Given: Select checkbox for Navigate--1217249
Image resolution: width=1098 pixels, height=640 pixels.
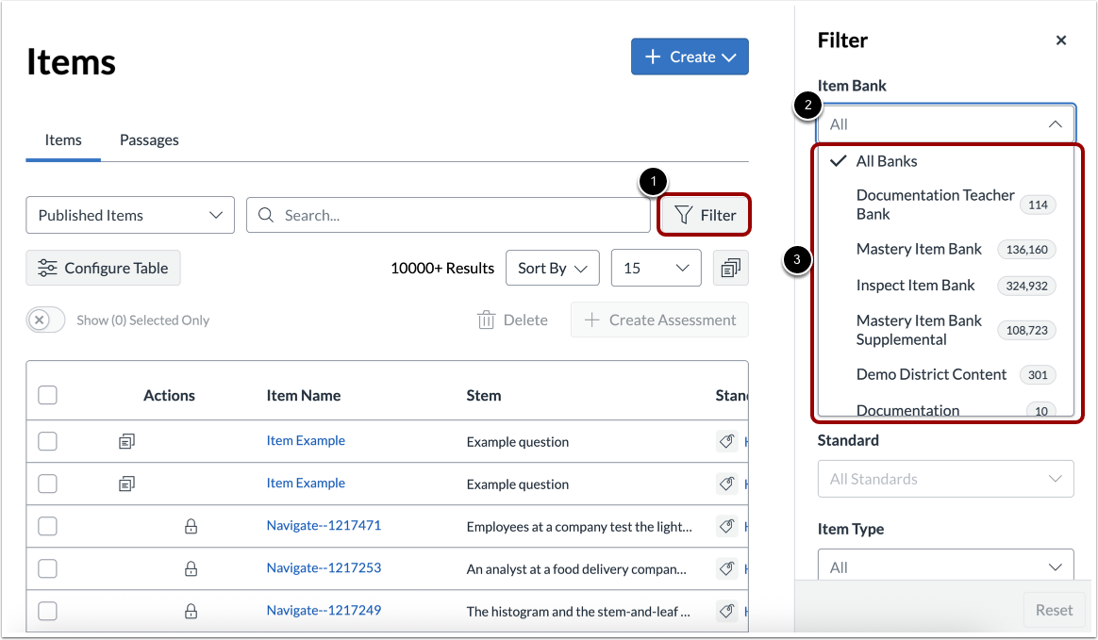Looking at the screenshot, I should pos(47,612).
